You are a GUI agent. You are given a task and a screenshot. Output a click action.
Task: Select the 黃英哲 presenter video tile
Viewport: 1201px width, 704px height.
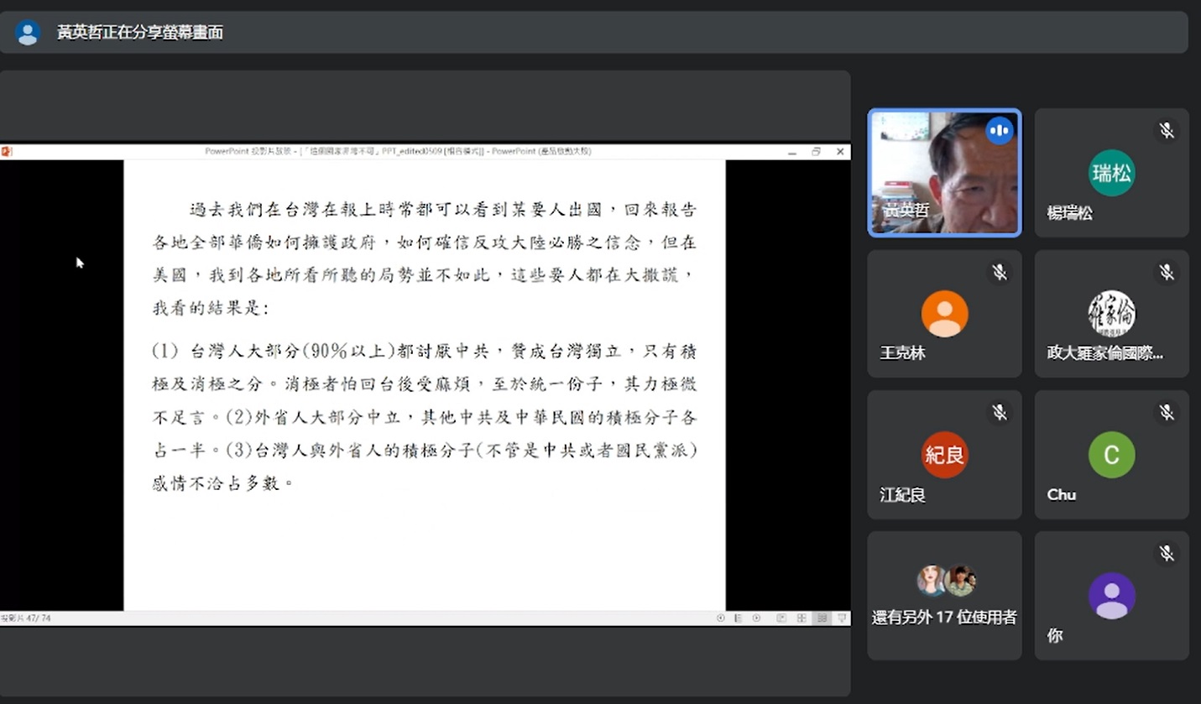944,173
